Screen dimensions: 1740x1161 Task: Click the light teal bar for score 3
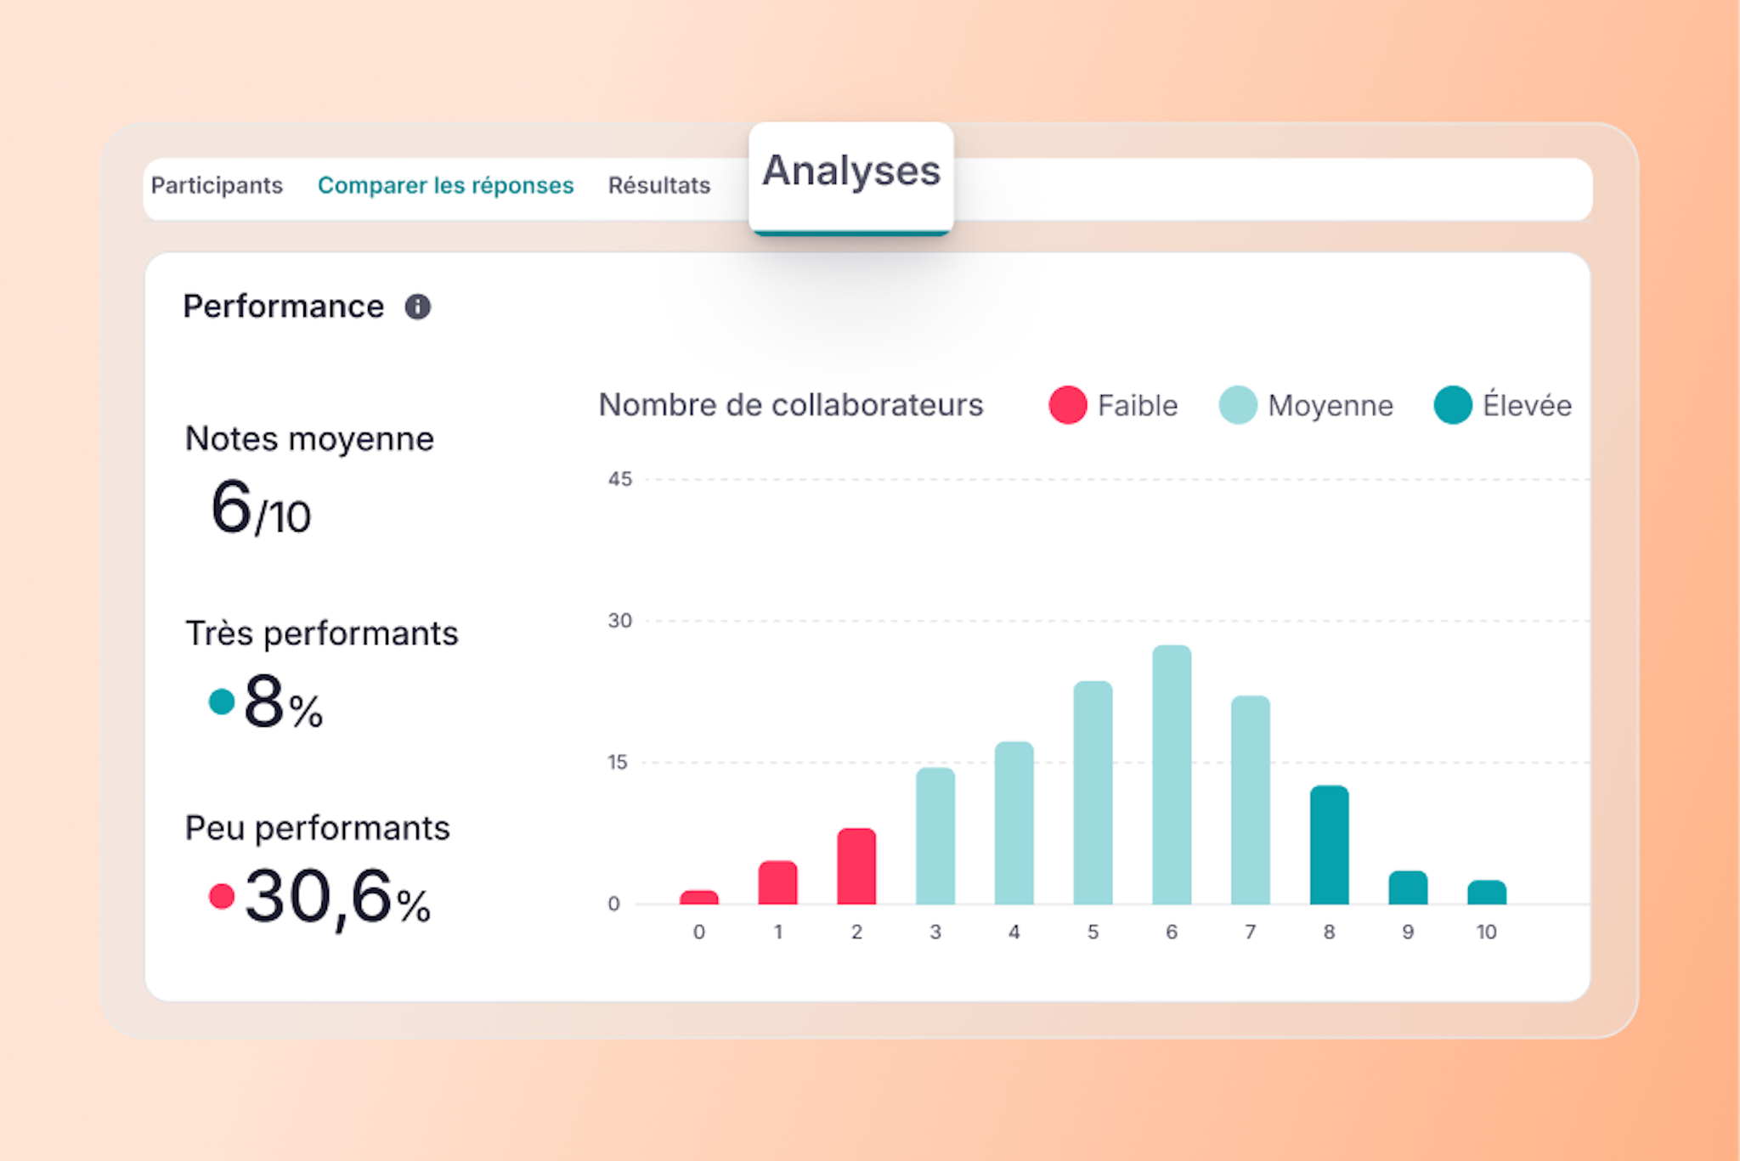click(935, 836)
